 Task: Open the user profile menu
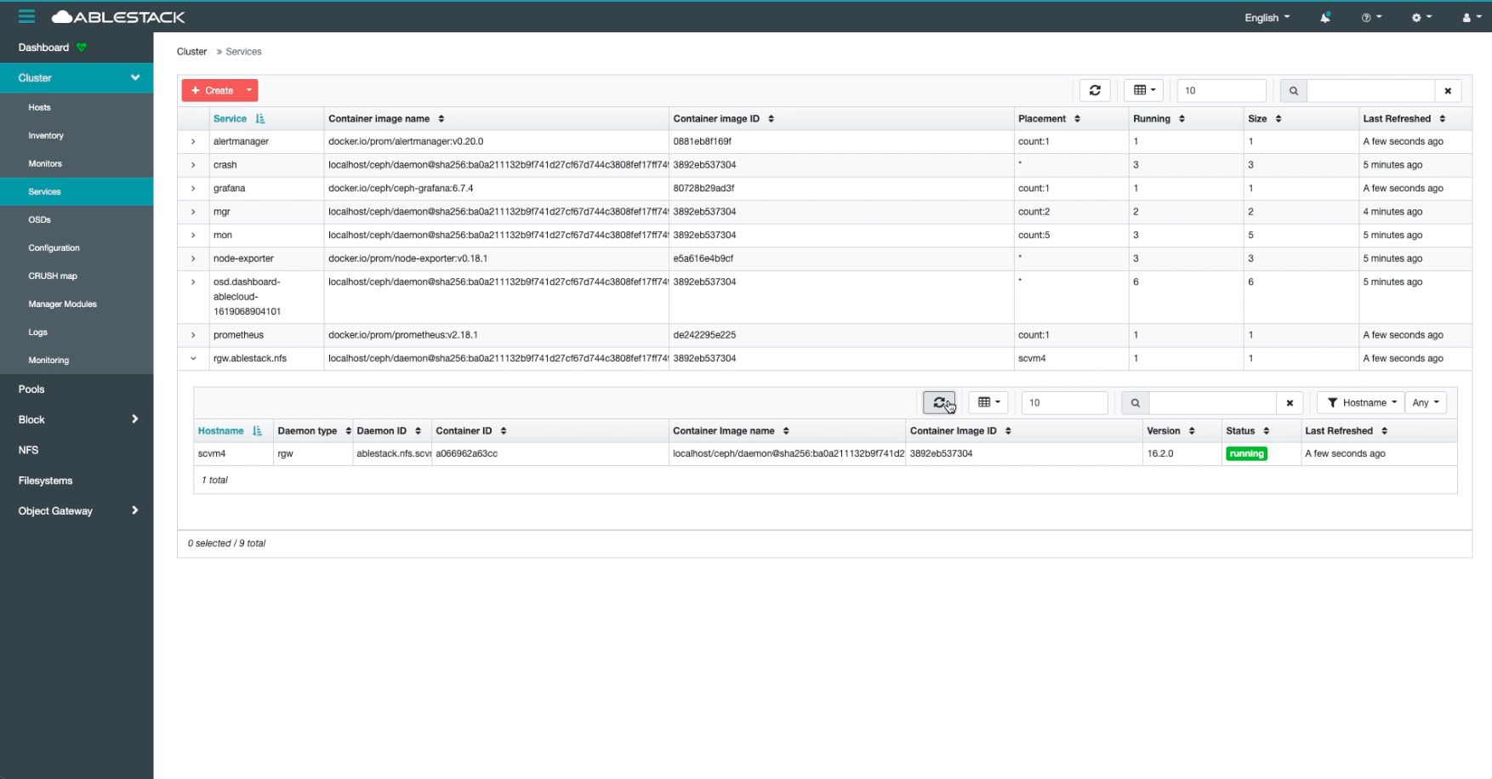(1472, 17)
